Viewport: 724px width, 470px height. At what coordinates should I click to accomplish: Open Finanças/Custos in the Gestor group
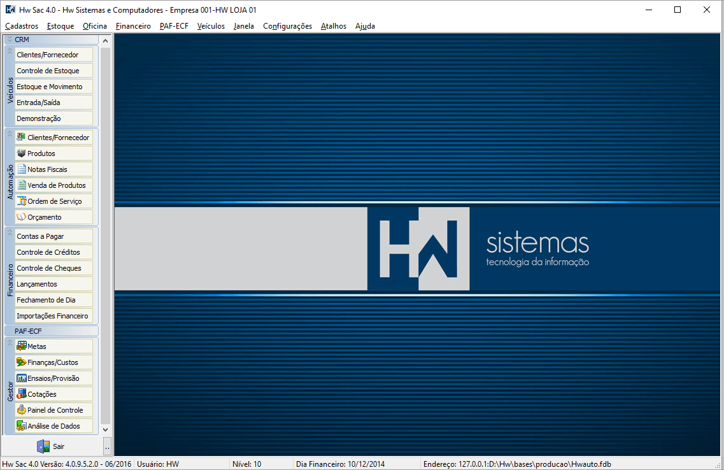coord(53,362)
